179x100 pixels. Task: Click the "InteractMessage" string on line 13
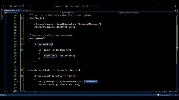point(89,24)
